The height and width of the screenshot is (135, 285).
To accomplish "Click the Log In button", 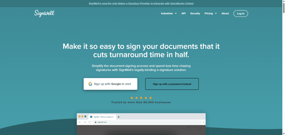I will pos(241,14).
